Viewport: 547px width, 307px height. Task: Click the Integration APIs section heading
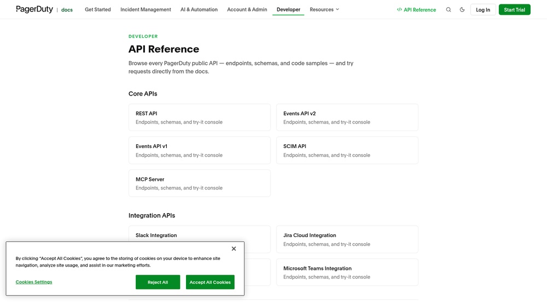click(152, 215)
